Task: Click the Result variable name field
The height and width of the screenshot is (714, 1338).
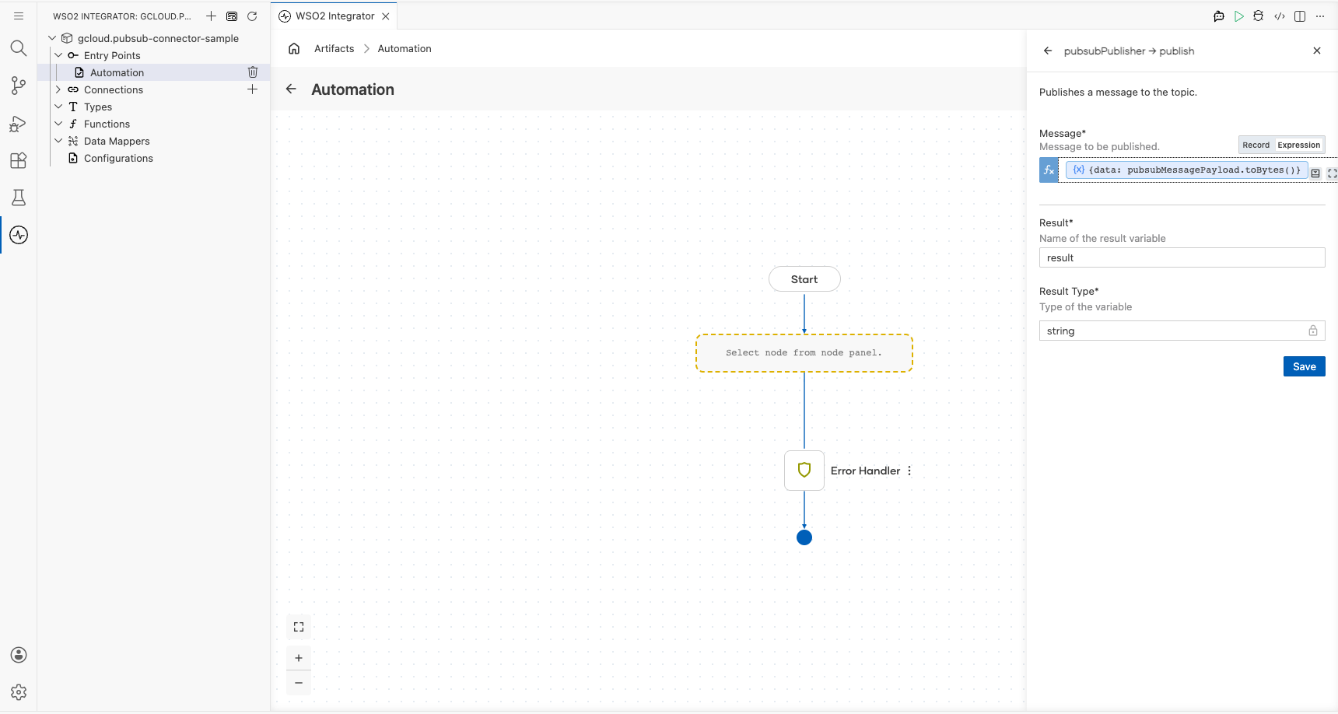Action: click(x=1182, y=257)
